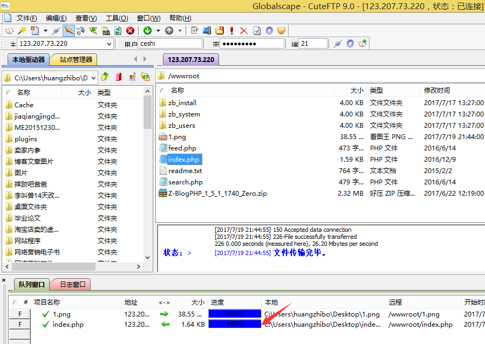The height and width of the screenshot is (344, 485).
Task: Click the index.php transfer progress bar
Action: 234,324
